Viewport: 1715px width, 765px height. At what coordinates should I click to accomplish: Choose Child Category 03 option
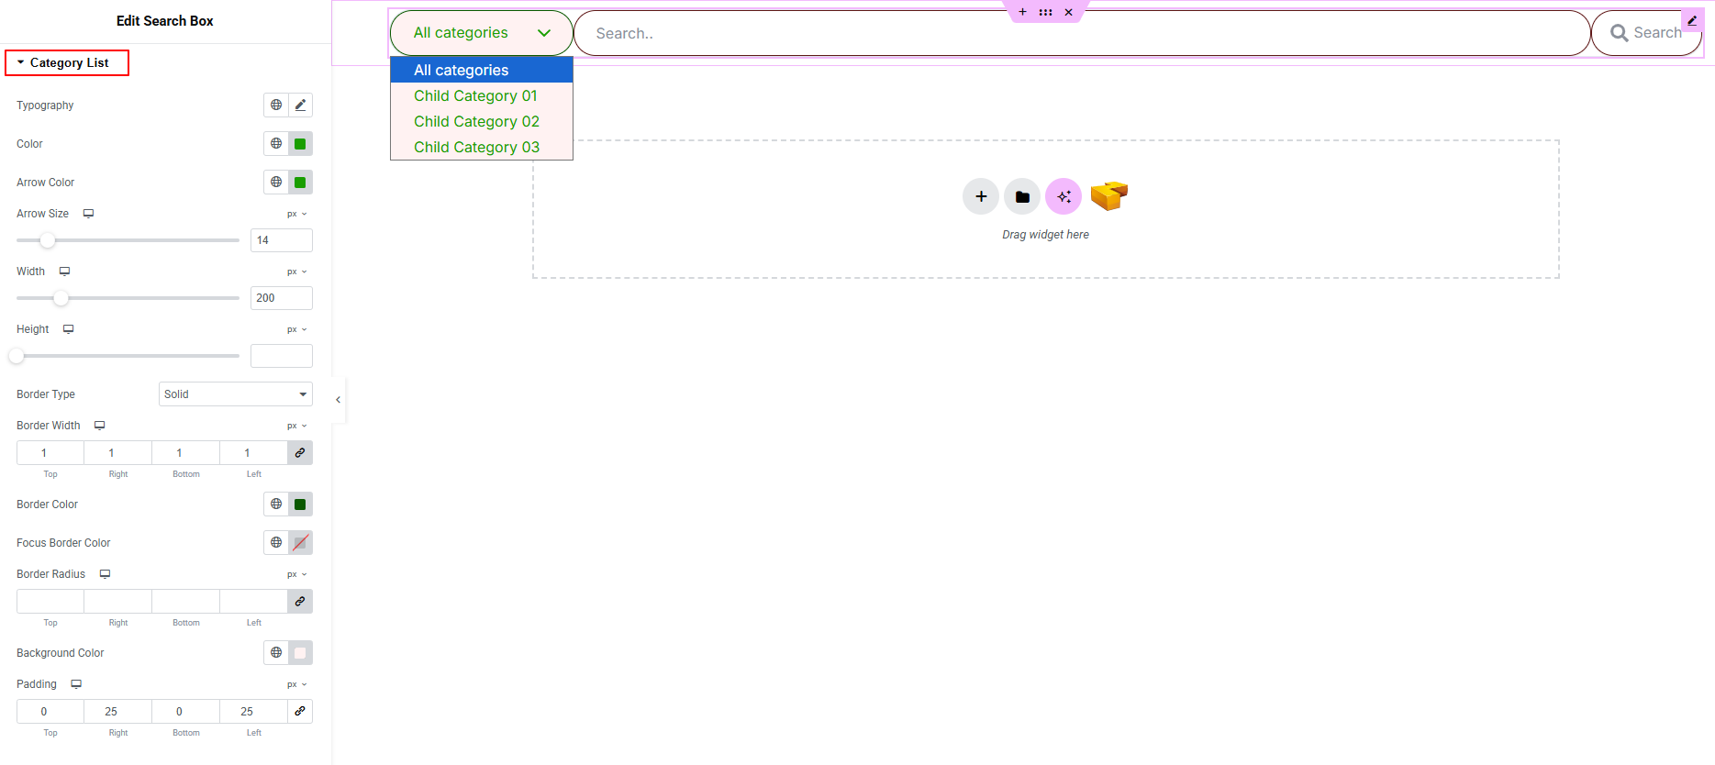click(x=476, y=148)
